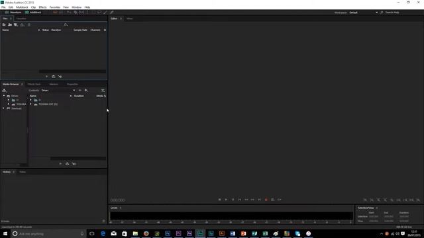Click the Import File icon in Files panel
424x238 pixels.
coord(10,24)
